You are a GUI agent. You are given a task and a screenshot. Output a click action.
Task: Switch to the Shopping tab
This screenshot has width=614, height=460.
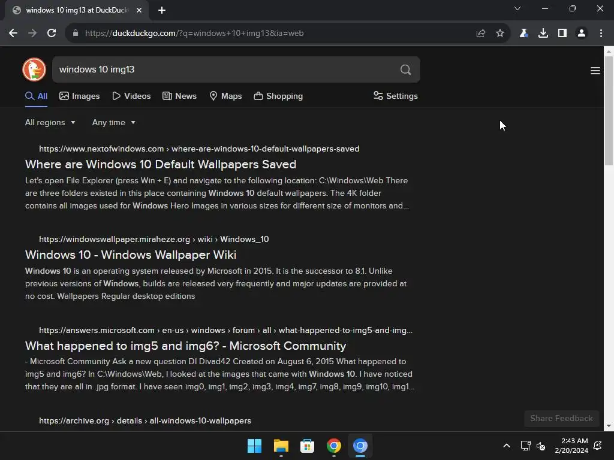click(278, 96)
